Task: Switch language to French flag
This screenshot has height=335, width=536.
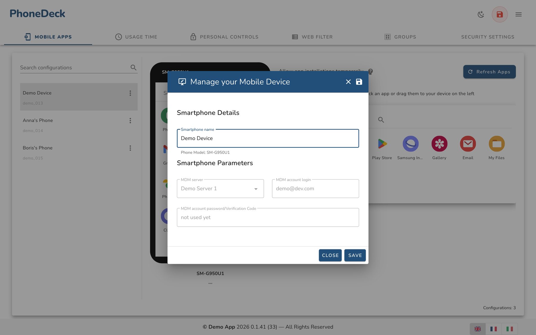Action: click(493, 329)
